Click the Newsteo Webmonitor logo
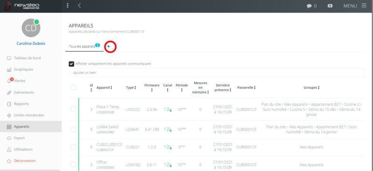373x171 pixels. (21, 6)
